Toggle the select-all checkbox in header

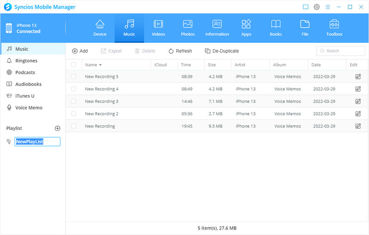(73, 65)
